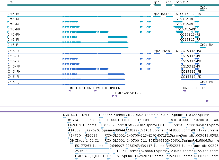Open the CG15312-RB transcript label
Image resolution: width=219 pixels, height=160 pixels.
point(190,35)
